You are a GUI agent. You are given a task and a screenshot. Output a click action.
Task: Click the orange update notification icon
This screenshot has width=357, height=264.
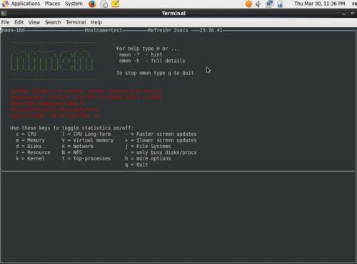[248, 4]
